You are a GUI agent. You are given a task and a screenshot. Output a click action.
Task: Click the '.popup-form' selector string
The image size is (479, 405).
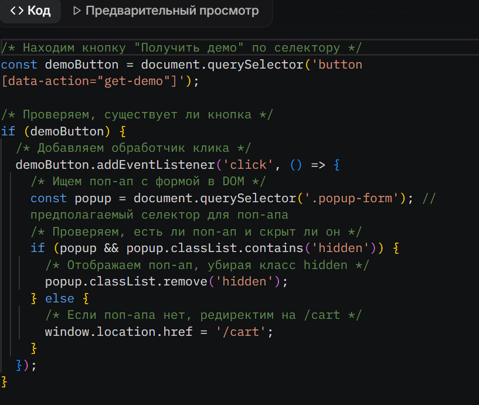tap(357, 198)
